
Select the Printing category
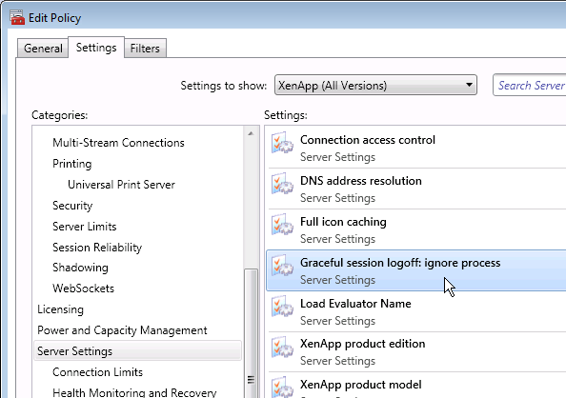pyautogui.click(x=72, y=164)
